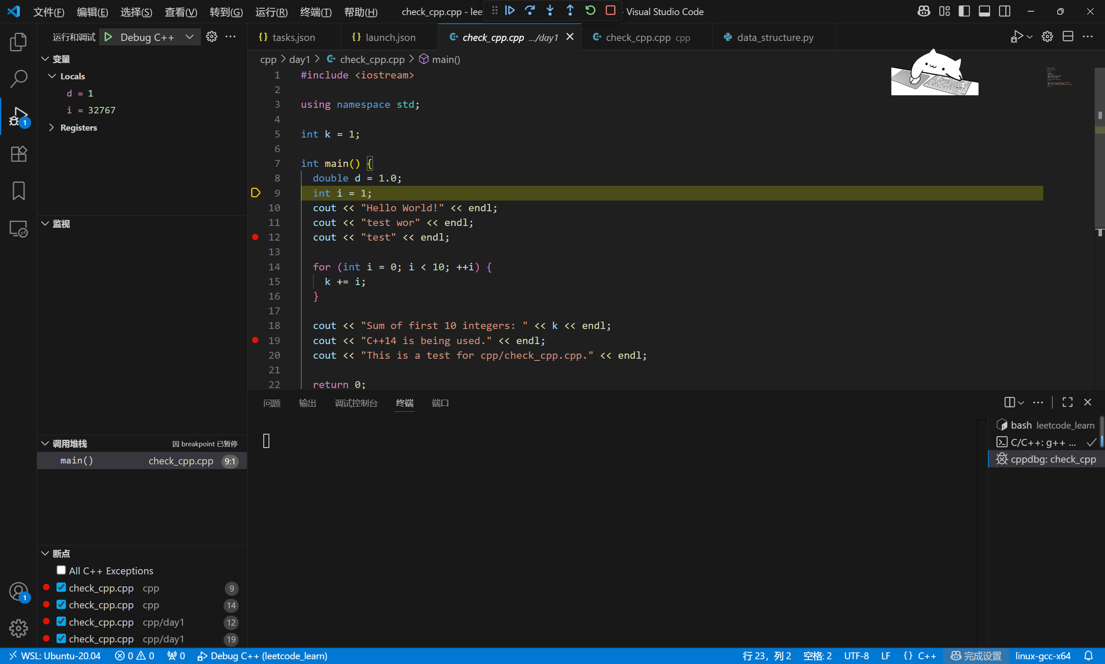Uncheck breakpoint check_cpp.cpp cpp line 9
Viewport: 1105px width, 664px height.
coord(61,587)
